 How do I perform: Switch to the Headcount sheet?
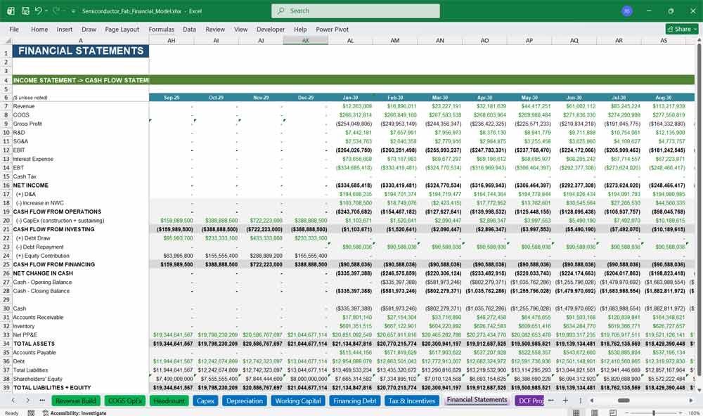tap(169, 401)
